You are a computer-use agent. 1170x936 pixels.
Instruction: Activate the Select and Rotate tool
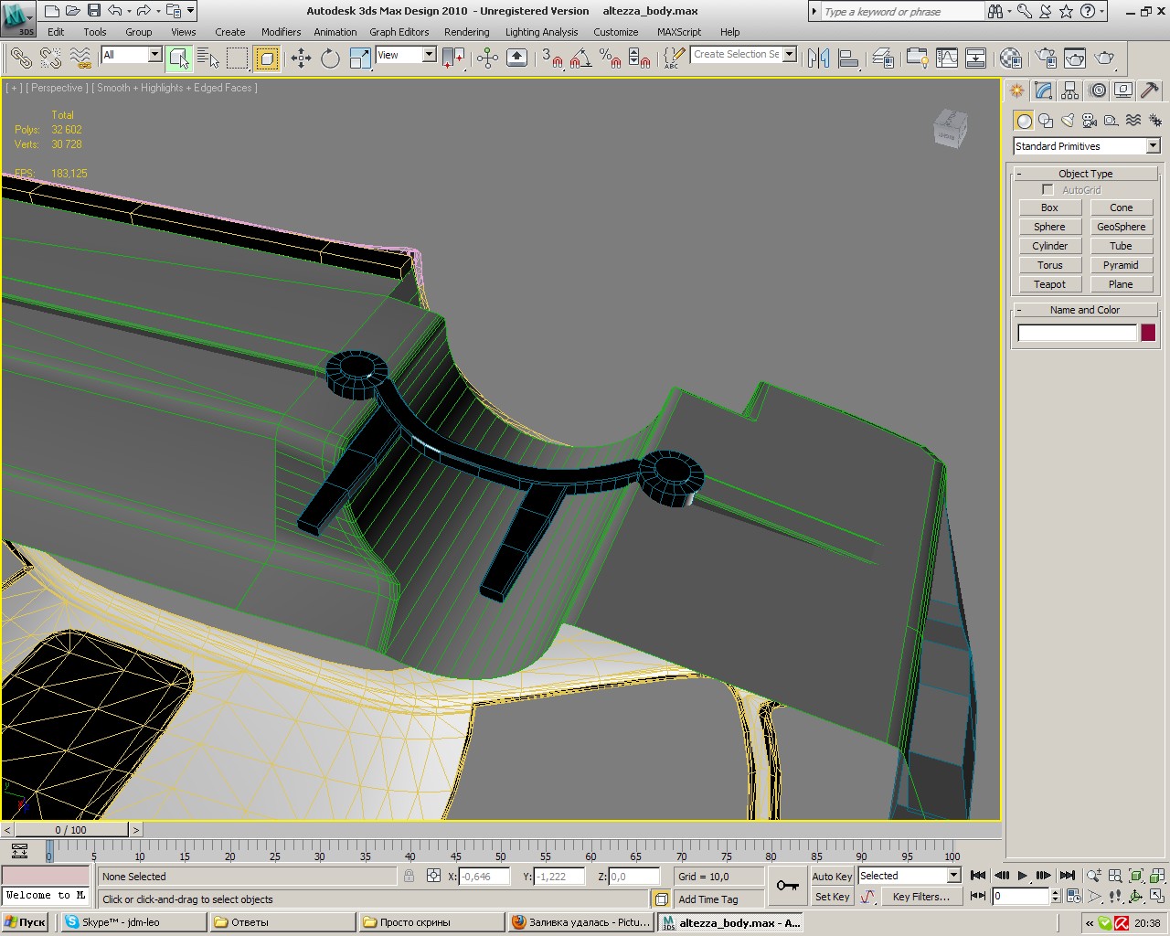click(330, 58)
